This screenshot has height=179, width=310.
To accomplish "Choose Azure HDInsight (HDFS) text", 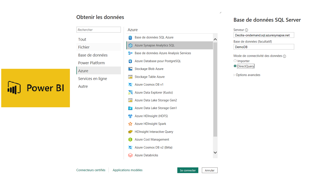I will click(x=151, y=116).
